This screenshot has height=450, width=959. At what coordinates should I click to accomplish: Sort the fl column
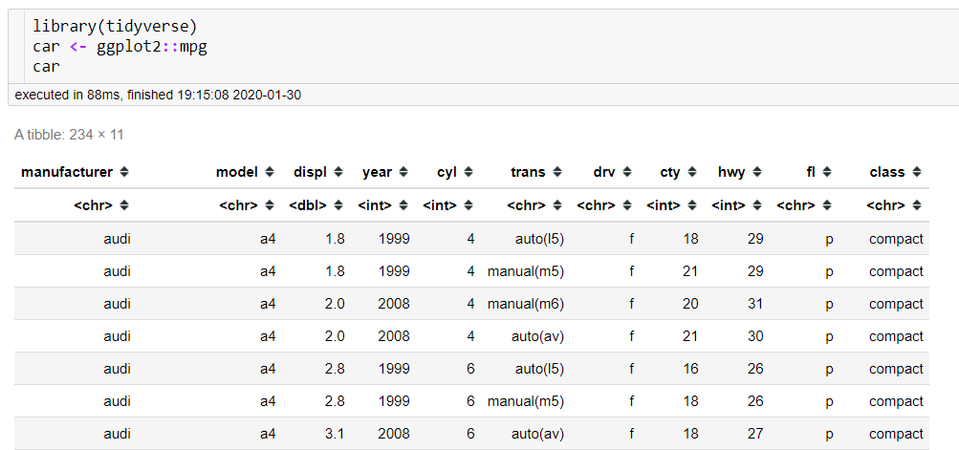pos(828,173)
